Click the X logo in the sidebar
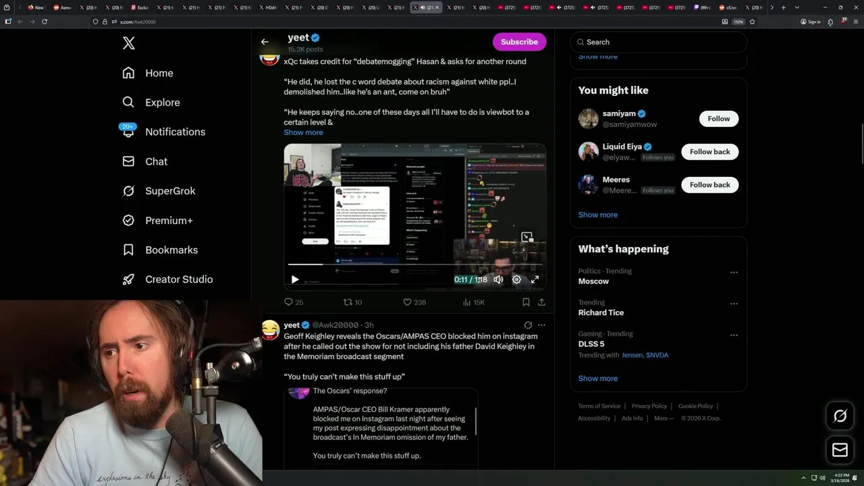The height and width of the screenshot is (486, 864). 129,43
